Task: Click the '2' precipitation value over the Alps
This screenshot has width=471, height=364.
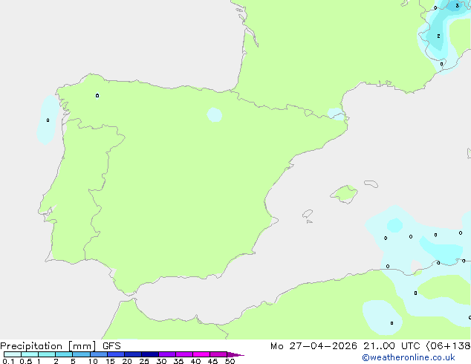Action: (438, 36)
